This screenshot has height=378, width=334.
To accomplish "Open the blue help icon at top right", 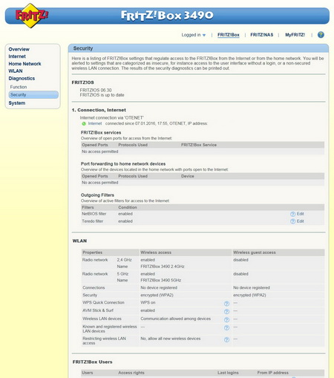I will 321,35.
